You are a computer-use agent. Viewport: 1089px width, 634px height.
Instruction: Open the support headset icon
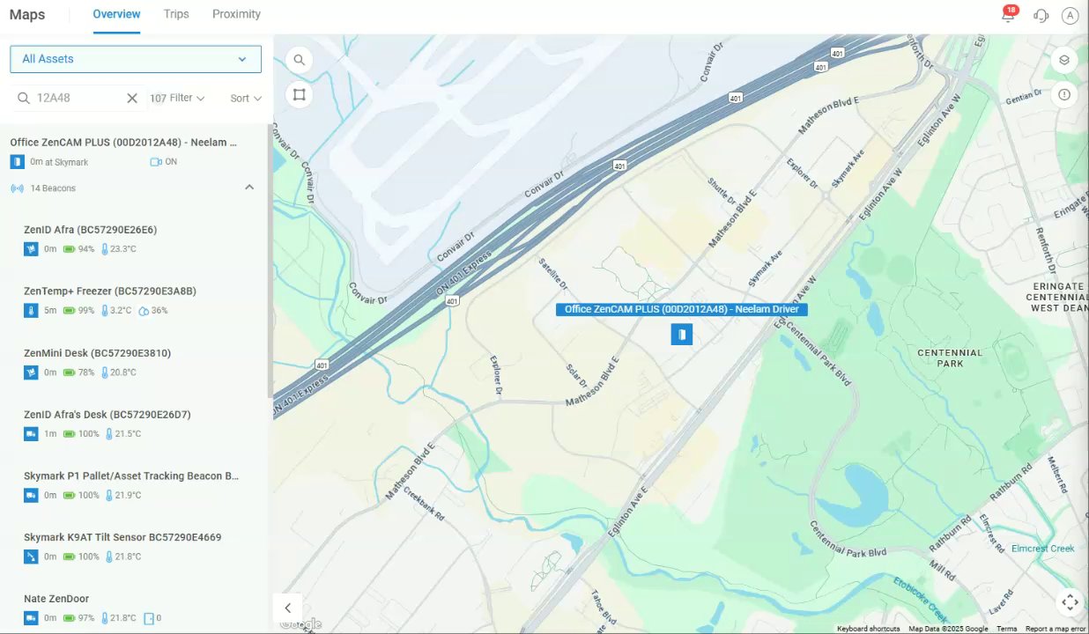click(1041, 15)
